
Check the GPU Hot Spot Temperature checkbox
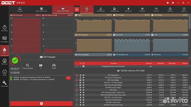77,77
